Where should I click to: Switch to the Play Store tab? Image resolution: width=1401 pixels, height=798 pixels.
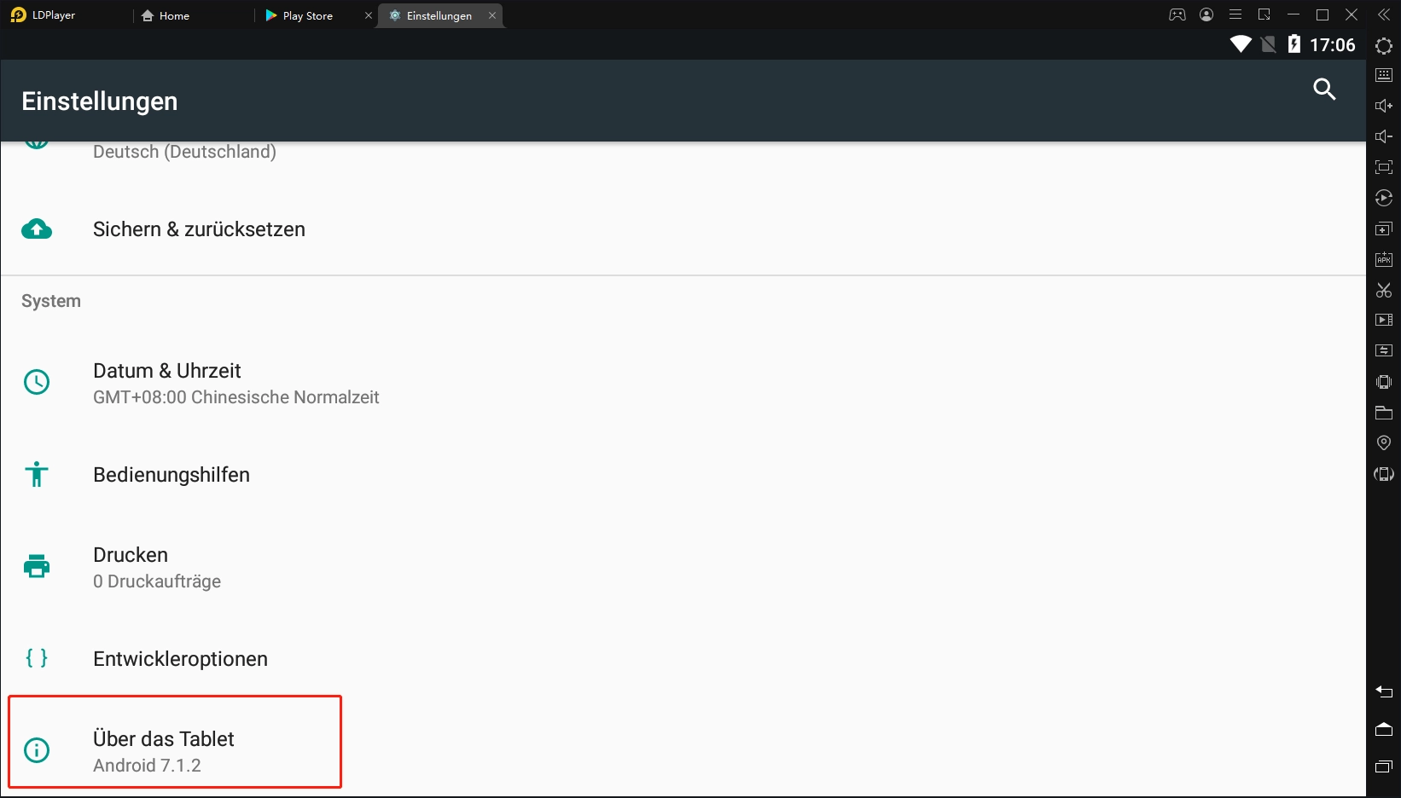pyautogui.click(x=300, y=15)
